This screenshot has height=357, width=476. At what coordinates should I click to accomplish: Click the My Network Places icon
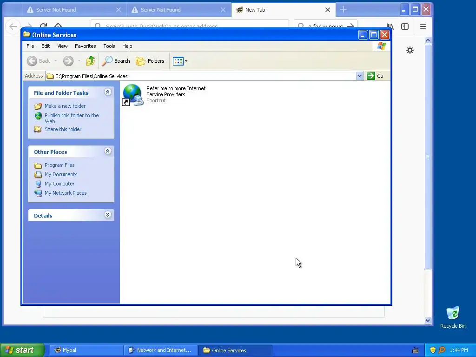[x=38, y=193]
